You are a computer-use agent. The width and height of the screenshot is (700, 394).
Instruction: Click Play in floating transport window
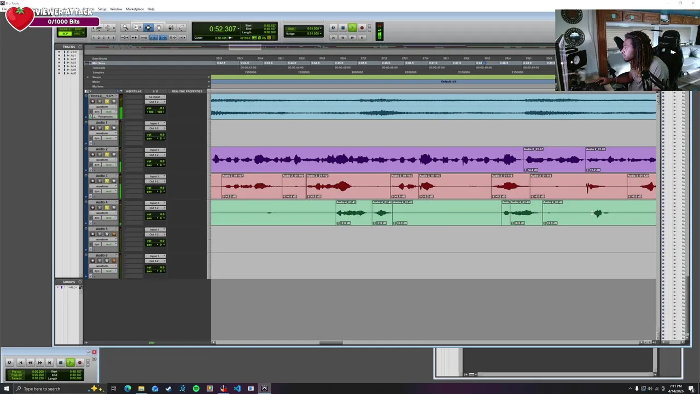[71, 362]
